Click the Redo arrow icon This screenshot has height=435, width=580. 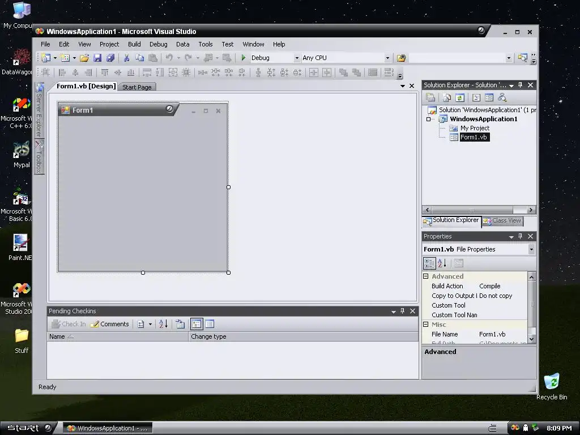[x=188, y=58]
